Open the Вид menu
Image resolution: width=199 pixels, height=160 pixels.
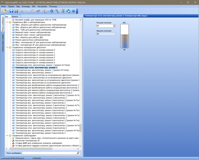point(18,6)
